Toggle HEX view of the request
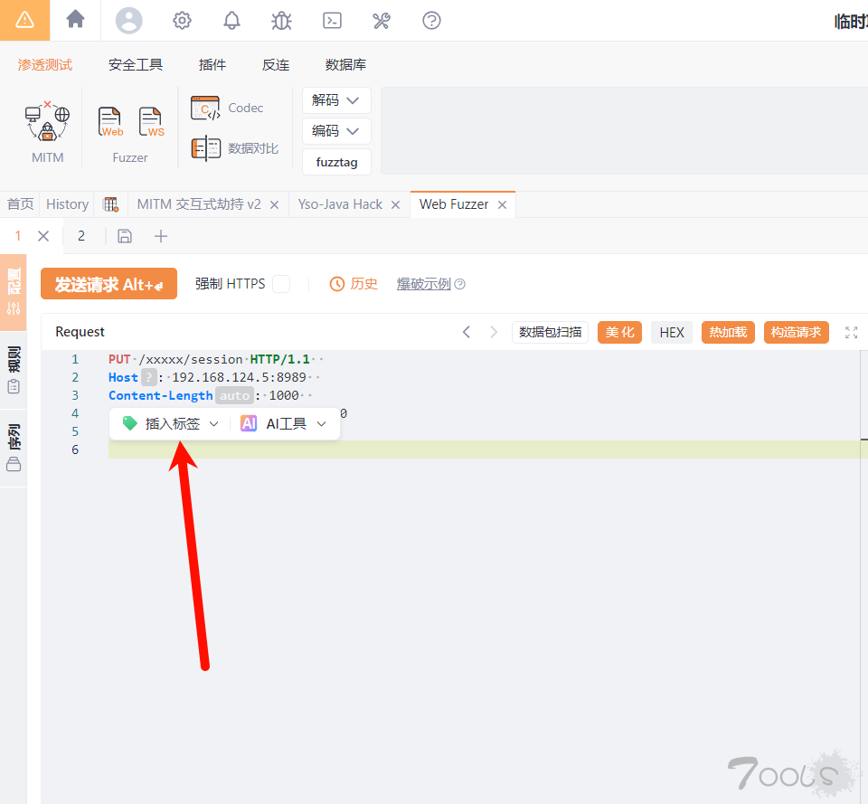The image size is (868, 804). pyautogui.click(x=672, y=332)
